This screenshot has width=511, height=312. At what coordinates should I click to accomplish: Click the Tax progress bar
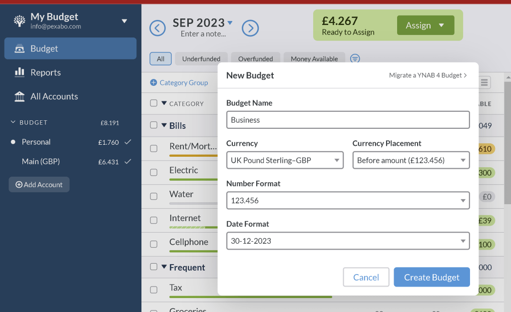[x=251, y=297]
